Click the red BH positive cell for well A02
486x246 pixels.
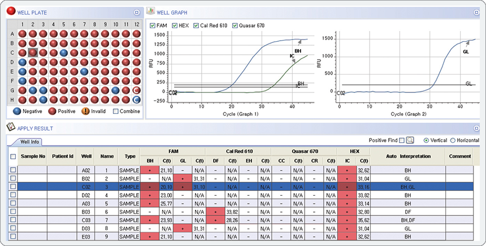tap(150, 169)
